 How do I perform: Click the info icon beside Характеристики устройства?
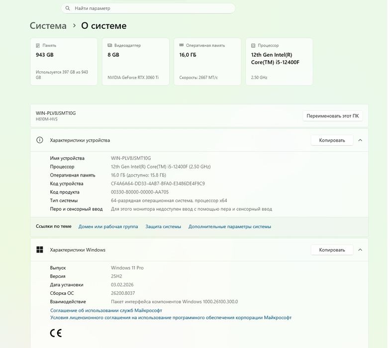[x=40, y=140]
